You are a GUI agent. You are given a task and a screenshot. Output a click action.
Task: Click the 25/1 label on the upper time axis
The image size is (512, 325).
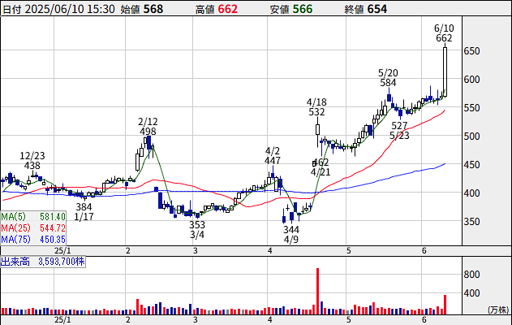(62, 251)
